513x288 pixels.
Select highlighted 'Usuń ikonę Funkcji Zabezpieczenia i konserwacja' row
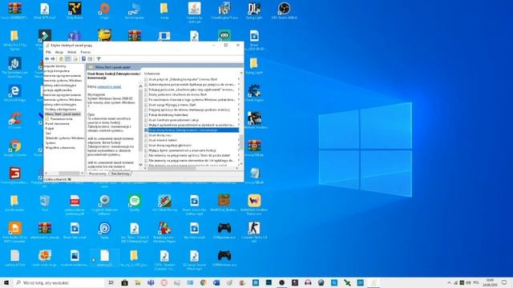192,130
